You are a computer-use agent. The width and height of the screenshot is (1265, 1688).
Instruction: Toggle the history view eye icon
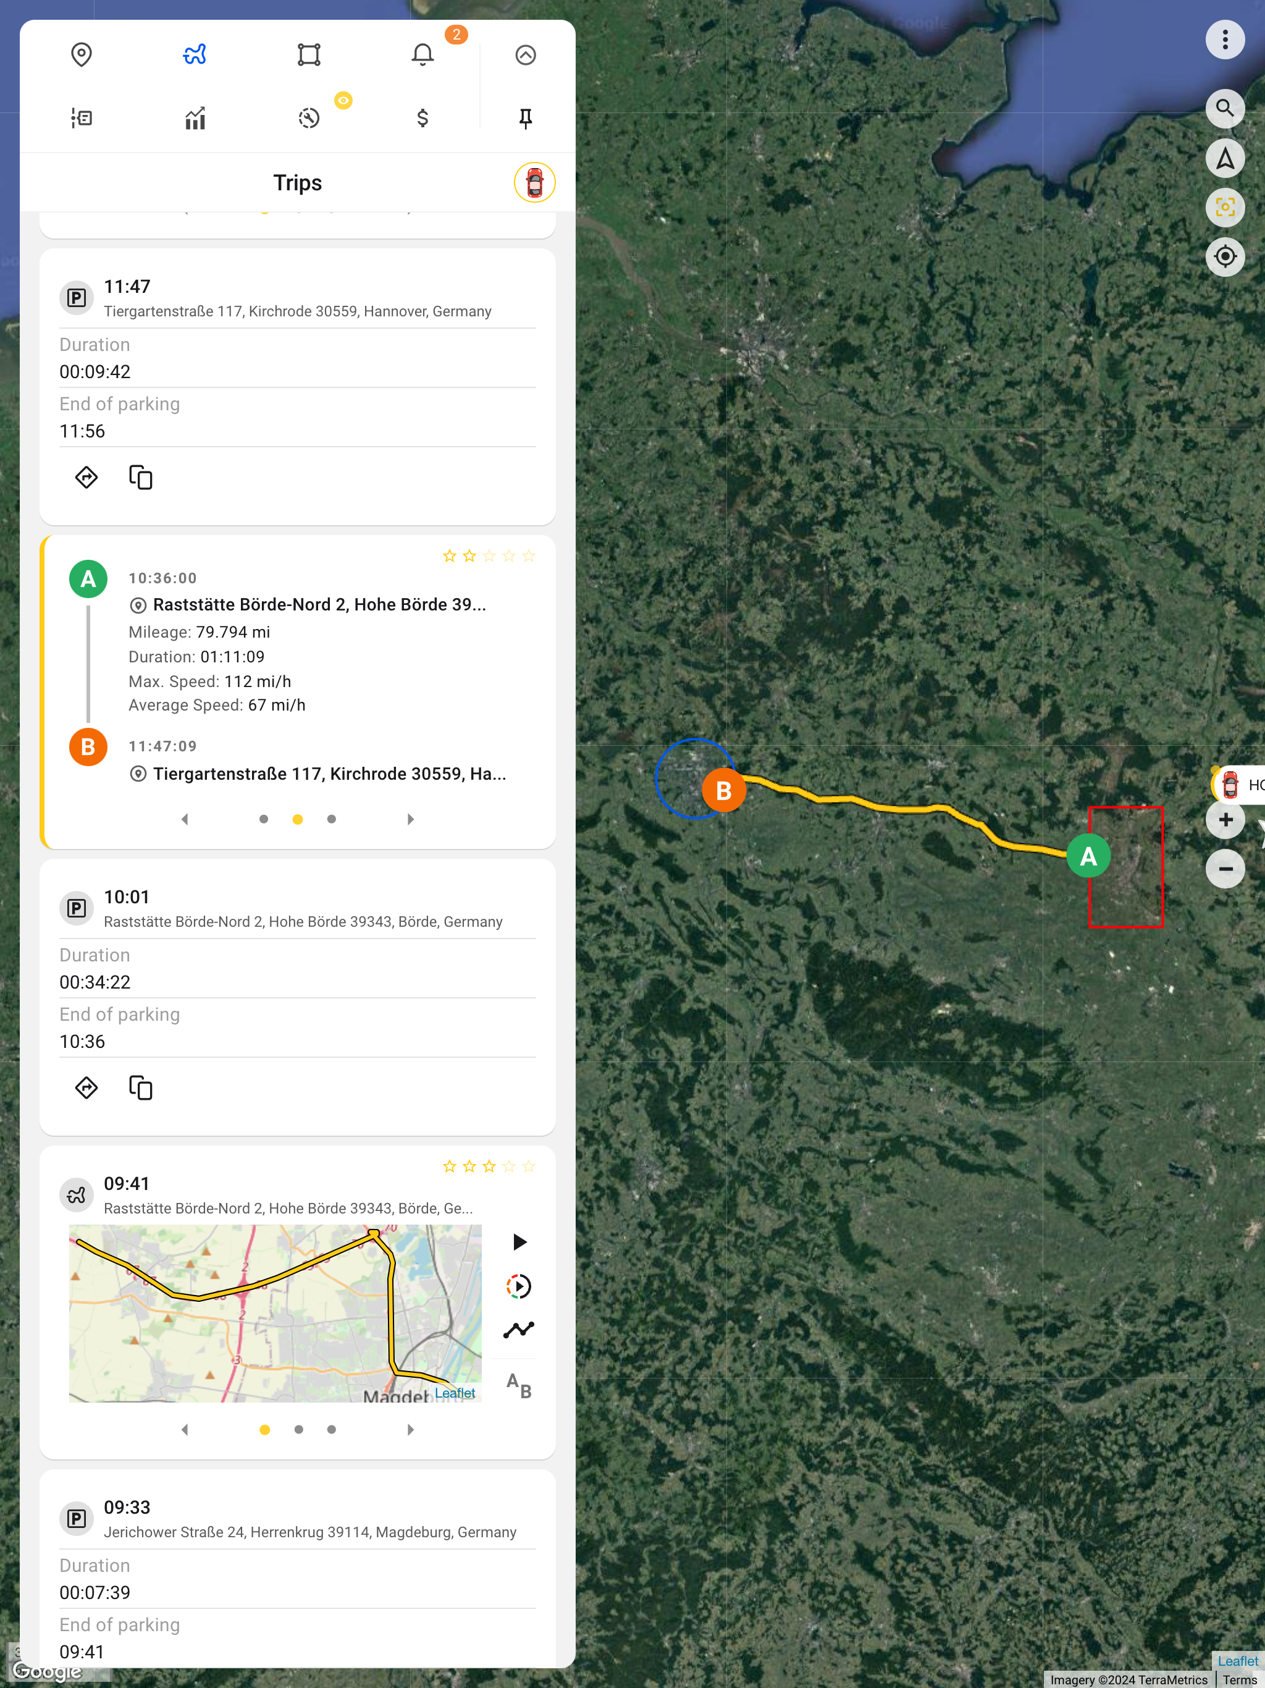tap(343, 101)
